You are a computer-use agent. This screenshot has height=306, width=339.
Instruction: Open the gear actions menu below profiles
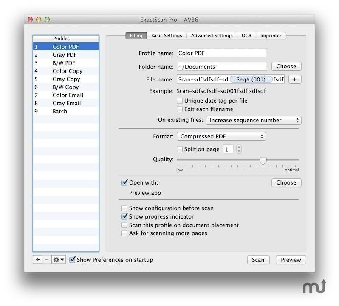[59, 260]
